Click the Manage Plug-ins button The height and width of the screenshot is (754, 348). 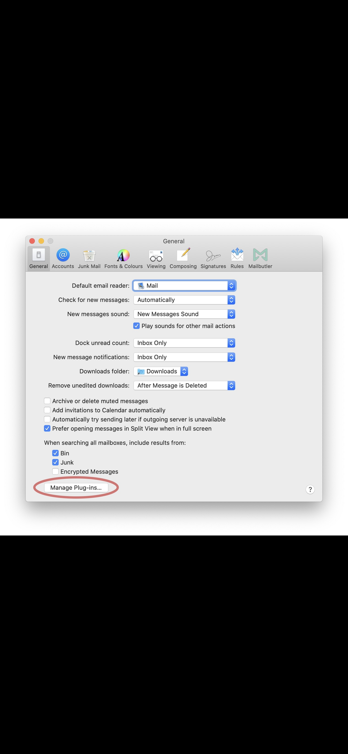click(76, 488)
